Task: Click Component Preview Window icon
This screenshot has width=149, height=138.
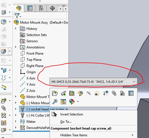Action: [63, 102]
